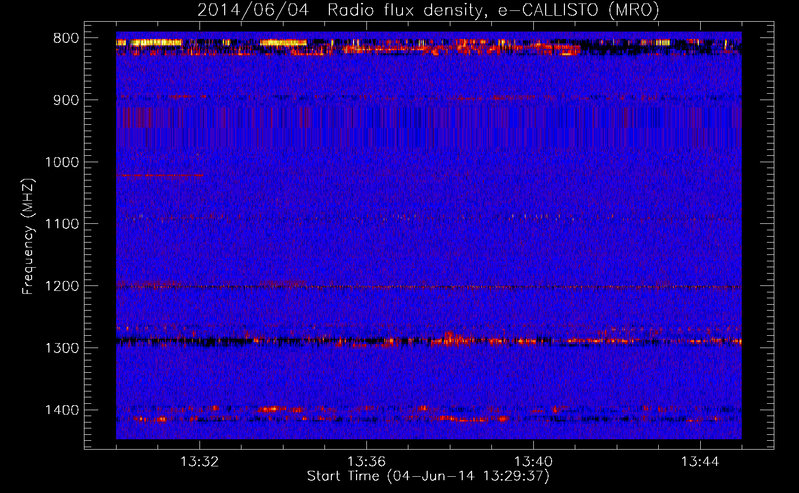This screenshot has height=493, width=799.
Task: Click the 'Frequency (MHZ)' axis label
Action: click(28, 237)
